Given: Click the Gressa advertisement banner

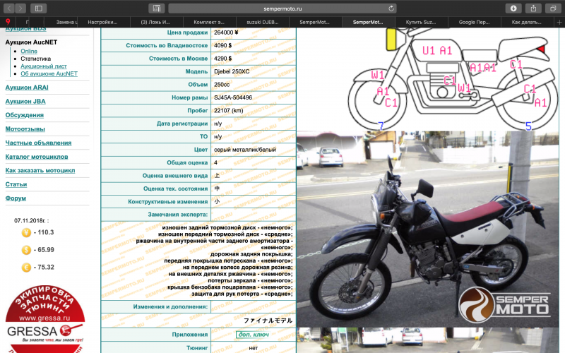Looking at the screenshot, I should click(x=45, y=319).
